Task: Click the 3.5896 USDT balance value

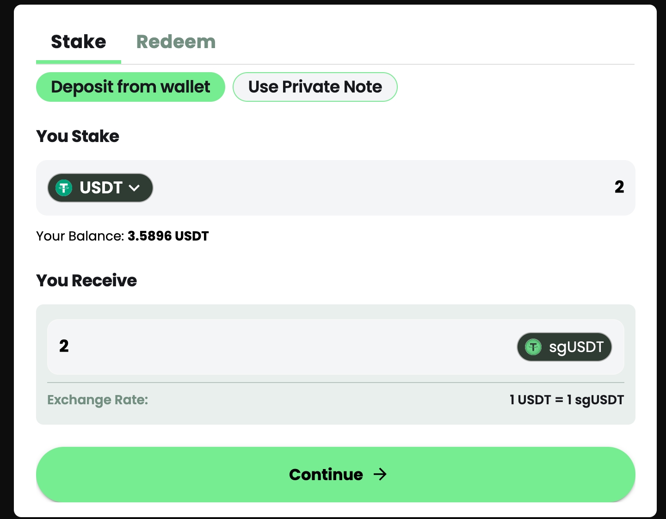Action: click(168, 236)
